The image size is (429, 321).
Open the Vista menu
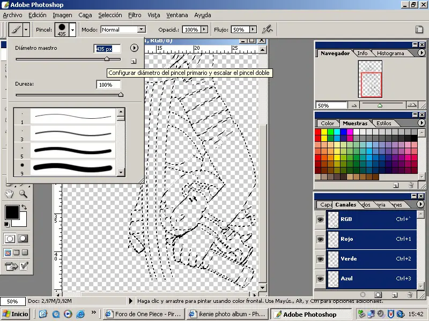(154, 15)
